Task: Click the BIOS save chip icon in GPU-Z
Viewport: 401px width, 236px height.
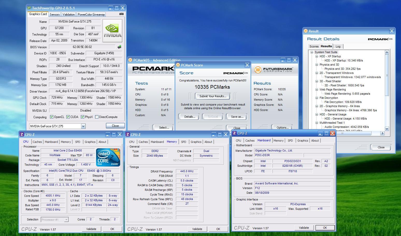Action: pos(119,47)
